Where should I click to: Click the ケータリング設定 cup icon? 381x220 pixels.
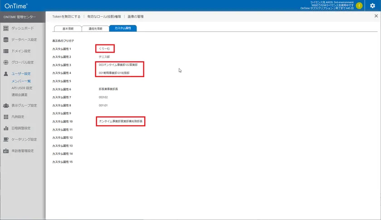(6, 139)
